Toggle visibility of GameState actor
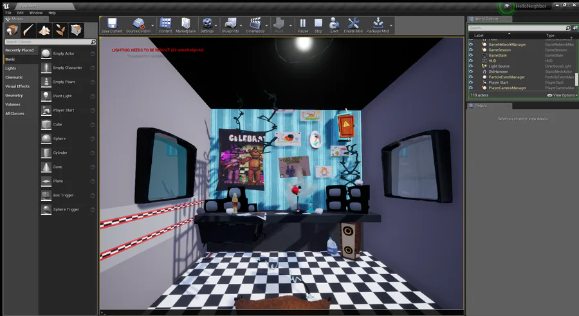The width and height of the screenshot is (579, 316). pos(471,55)
